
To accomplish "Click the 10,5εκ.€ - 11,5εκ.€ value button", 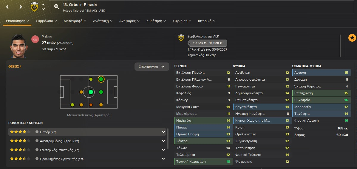I will (x=207, y=43).
